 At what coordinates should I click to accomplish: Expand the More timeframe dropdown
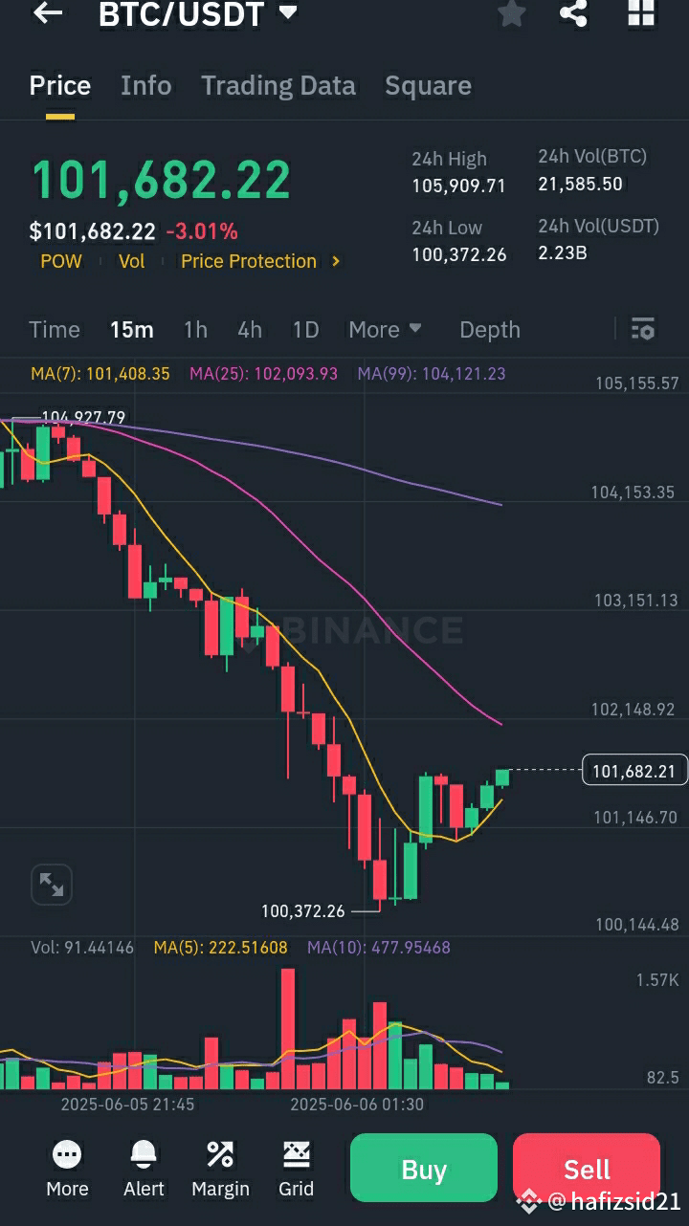coord(385,330)
